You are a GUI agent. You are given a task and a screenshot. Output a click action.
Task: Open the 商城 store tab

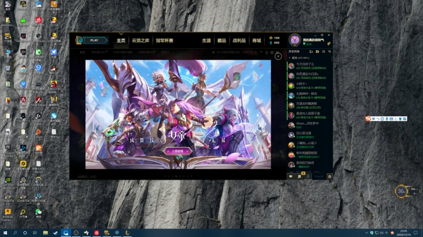point(257,40)
